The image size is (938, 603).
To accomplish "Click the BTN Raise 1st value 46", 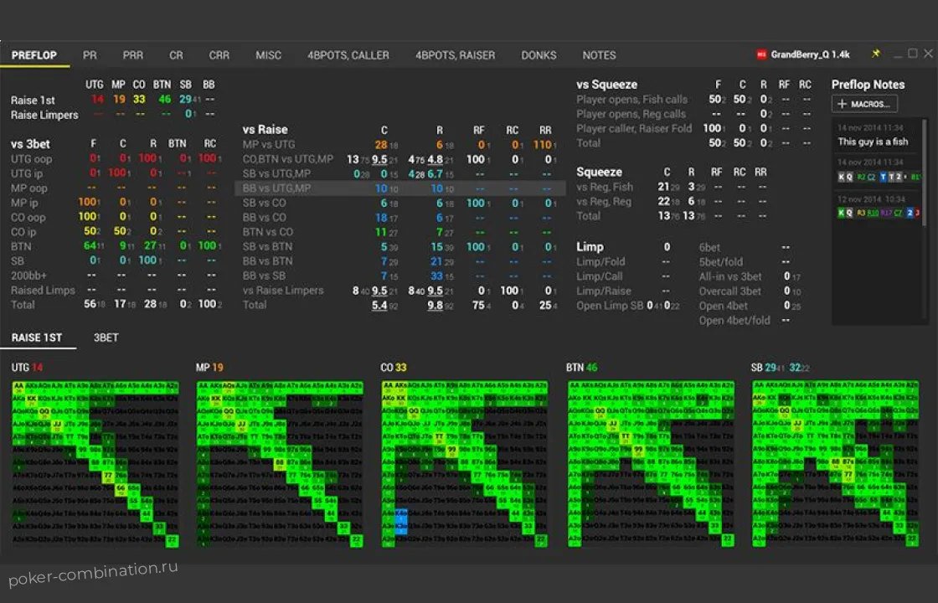I will click(x=165, y=100).
